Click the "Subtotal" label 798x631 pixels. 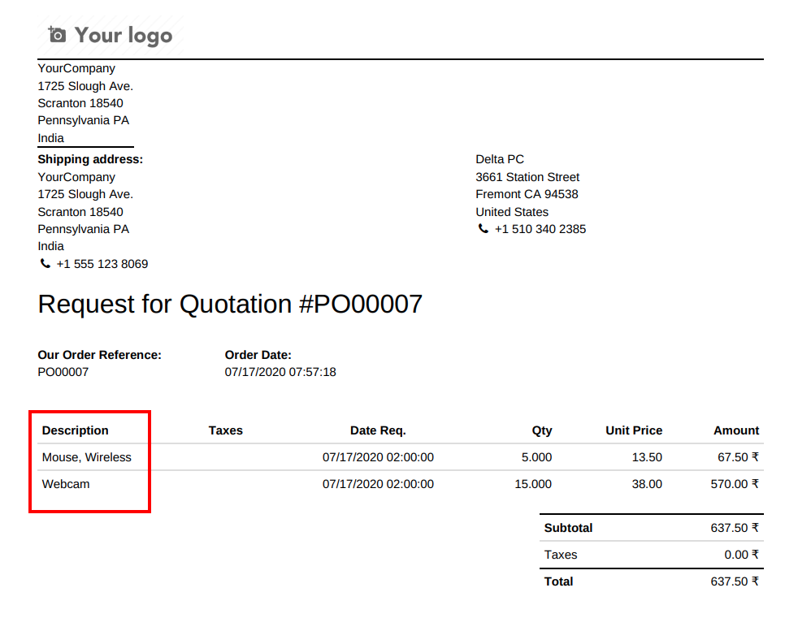[x=569, y=529]
